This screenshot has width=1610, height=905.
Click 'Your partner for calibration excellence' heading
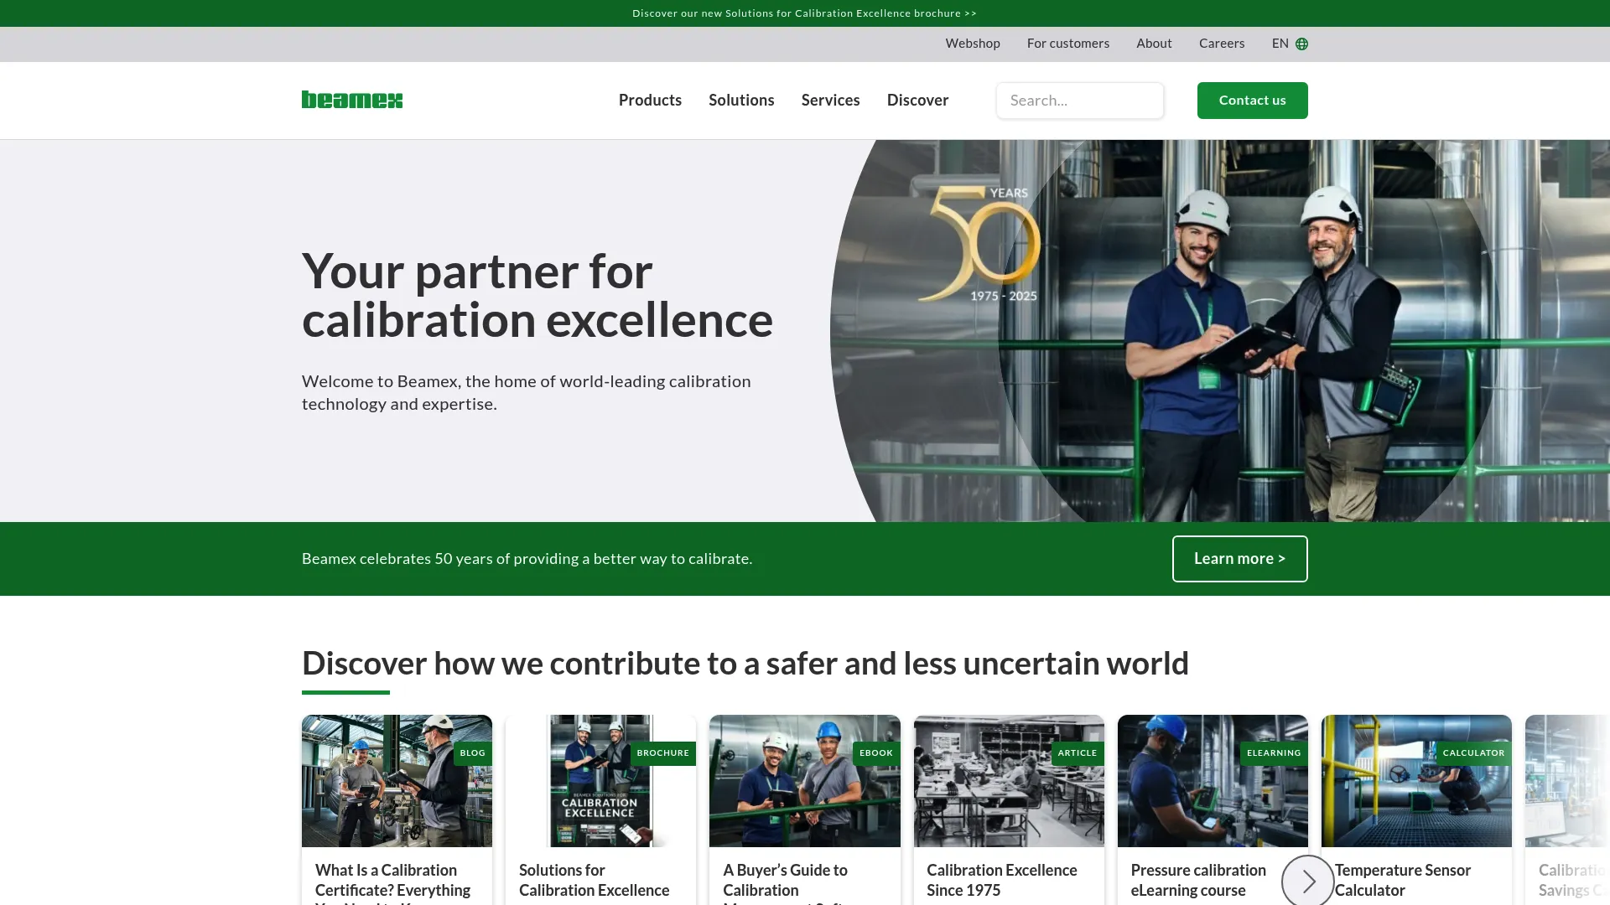(538, 295)
